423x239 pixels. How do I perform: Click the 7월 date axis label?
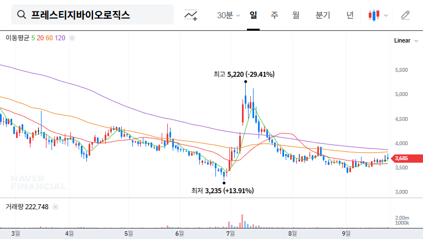[x=230, y=233]
